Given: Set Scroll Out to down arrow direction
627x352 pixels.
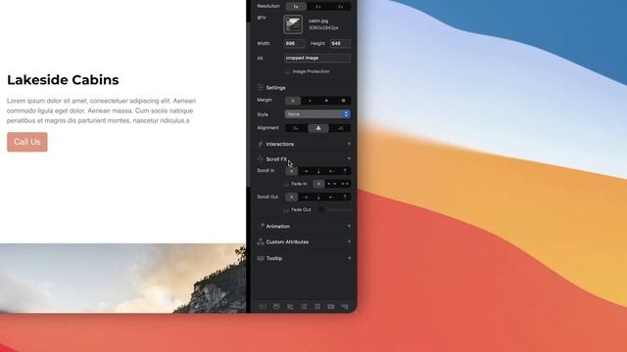Looking at the screenshot, I should tap(318, 198).
